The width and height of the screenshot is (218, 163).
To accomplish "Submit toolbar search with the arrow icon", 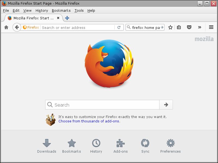I will coord(162,27).
